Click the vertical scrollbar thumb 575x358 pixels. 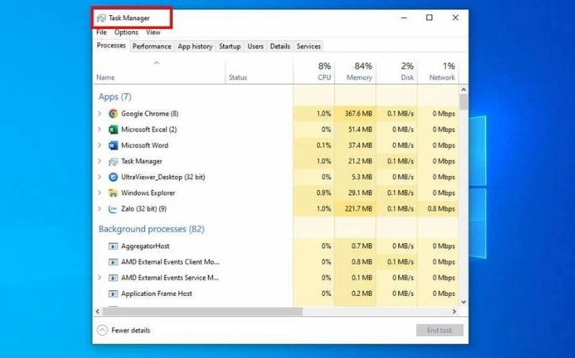(x=464, y=102)
